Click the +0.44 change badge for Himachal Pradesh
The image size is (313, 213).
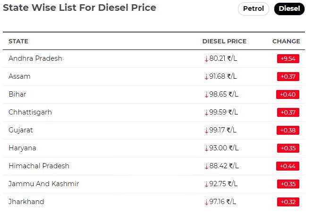coord(288,166)
